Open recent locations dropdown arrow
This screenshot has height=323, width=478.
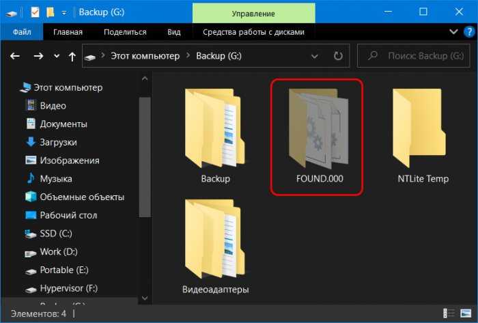tap(57, 56)
